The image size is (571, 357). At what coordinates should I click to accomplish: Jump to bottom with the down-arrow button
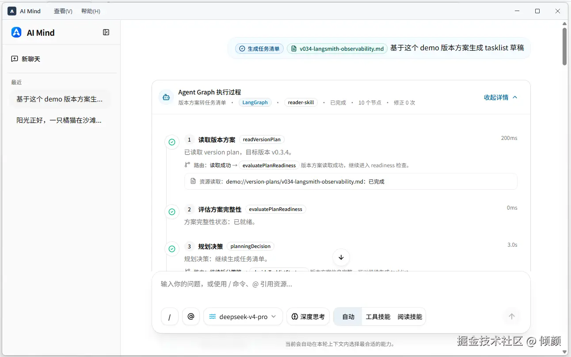(x=341, y=257)
